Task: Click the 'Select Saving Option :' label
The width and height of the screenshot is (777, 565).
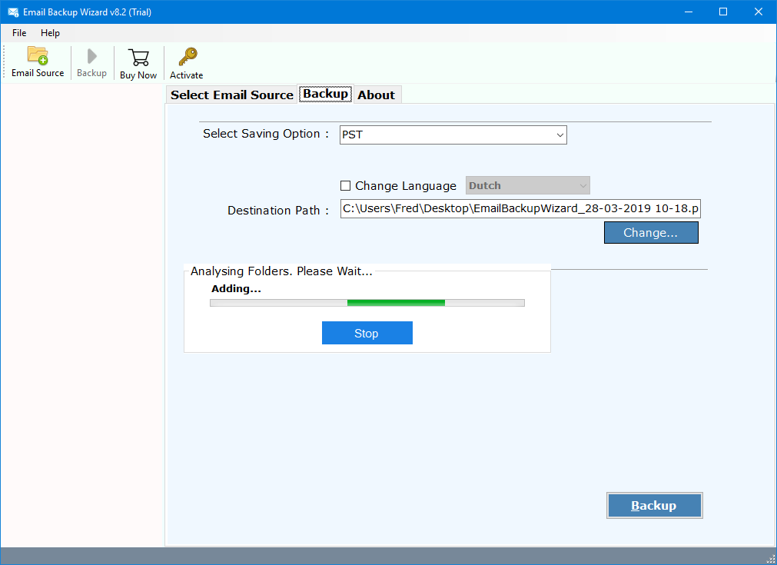Action: click(x=266, y=134)
